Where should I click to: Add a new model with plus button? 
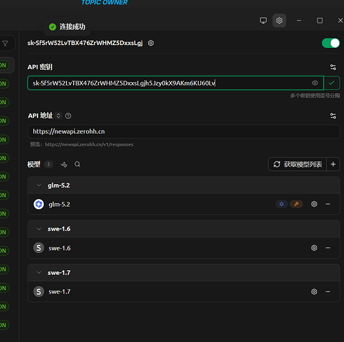point(333,164)
